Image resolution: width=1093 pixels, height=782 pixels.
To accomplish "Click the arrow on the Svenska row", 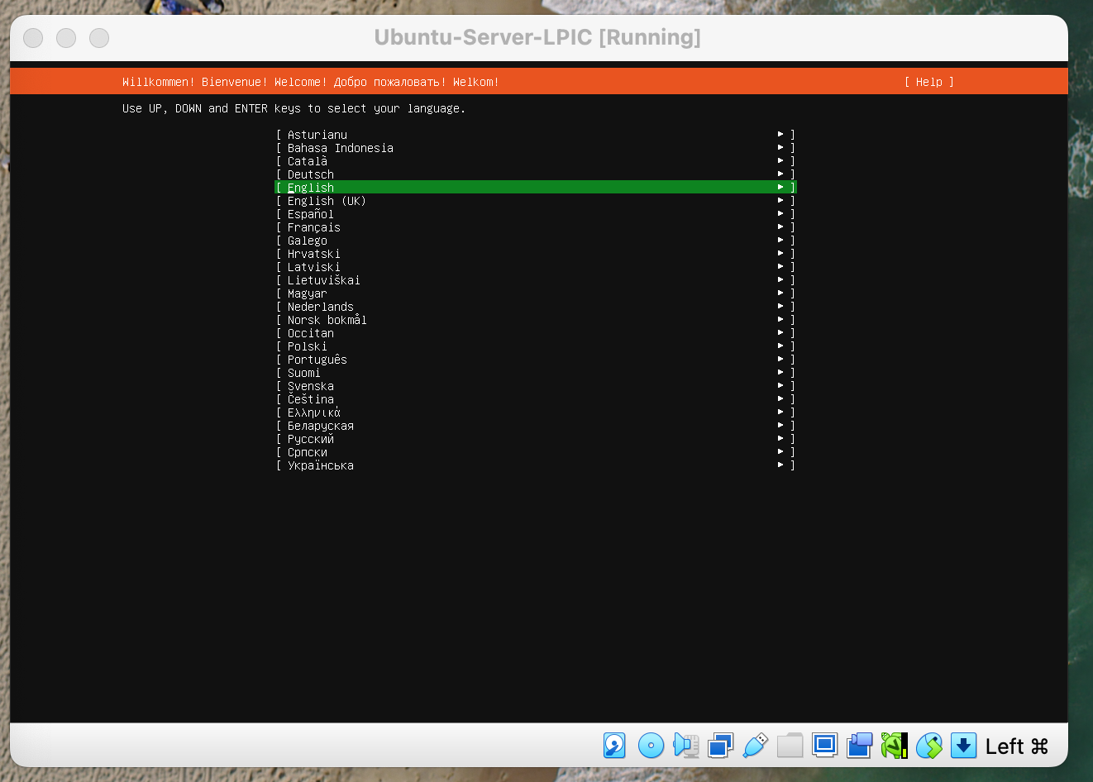I will [x=780, y=385].
